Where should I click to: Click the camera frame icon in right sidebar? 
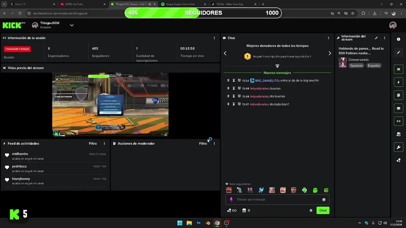(x=399, y=69)
